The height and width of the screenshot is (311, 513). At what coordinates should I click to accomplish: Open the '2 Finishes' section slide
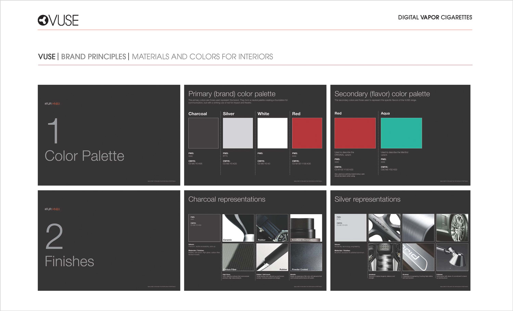pos(109,240)
